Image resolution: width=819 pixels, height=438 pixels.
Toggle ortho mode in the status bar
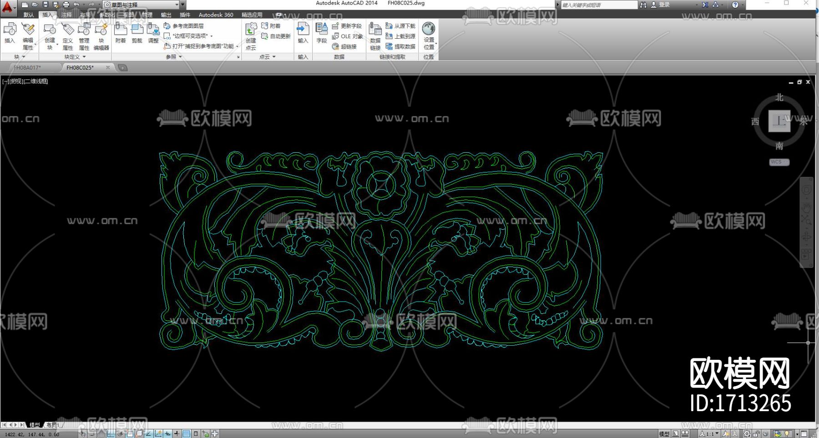[111, 434]
